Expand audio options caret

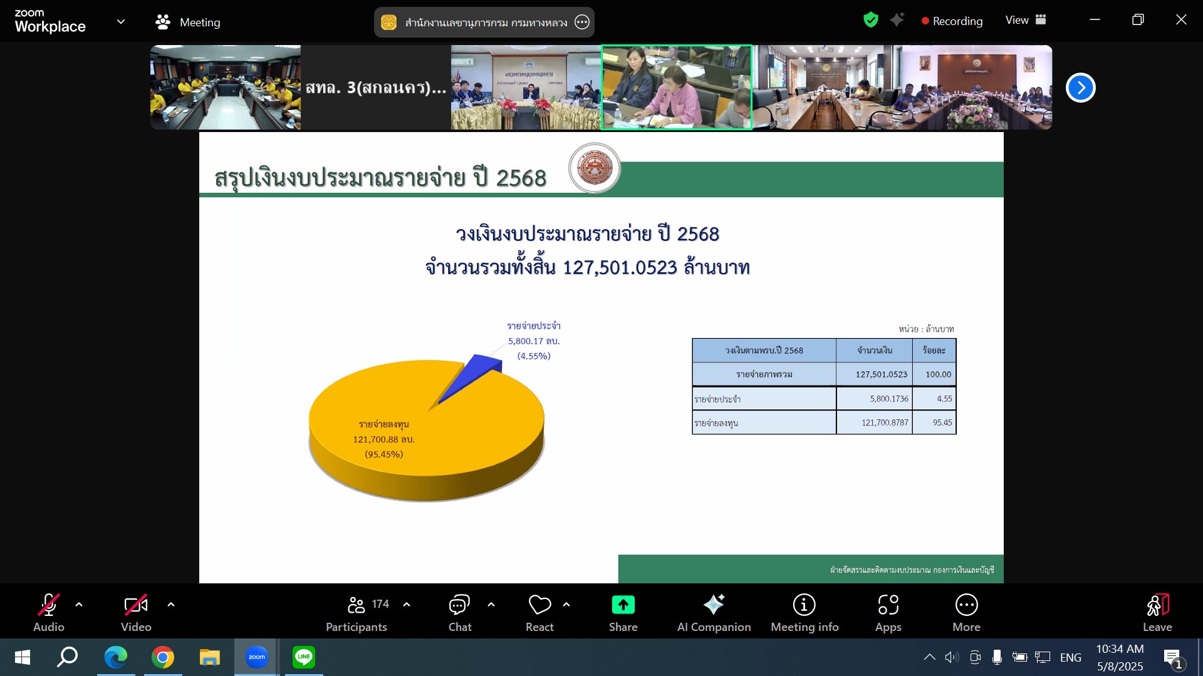79,605
